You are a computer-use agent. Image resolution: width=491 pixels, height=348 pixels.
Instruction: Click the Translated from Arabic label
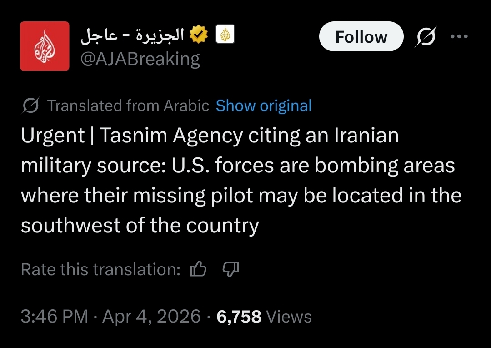pos(128,106)
